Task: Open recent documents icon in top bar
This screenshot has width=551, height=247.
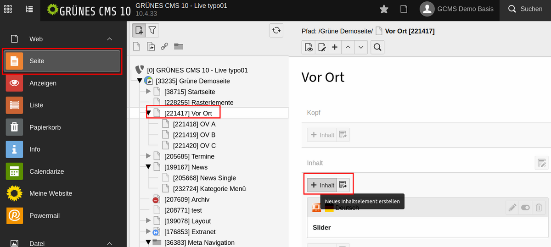Action: point(404,9)
